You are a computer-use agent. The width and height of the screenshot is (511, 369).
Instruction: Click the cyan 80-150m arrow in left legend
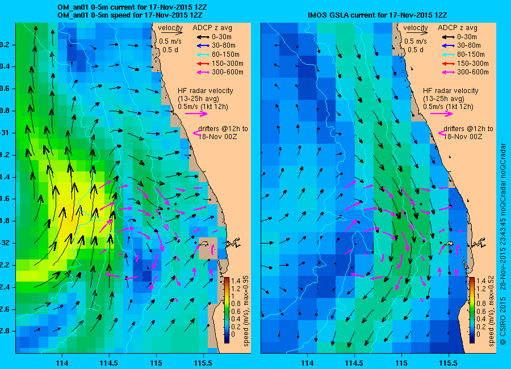203,54
